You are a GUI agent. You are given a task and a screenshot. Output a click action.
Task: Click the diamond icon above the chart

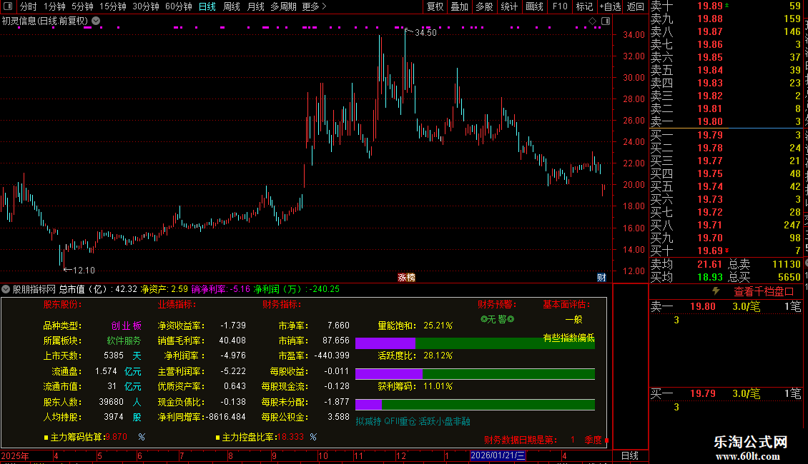593,21
